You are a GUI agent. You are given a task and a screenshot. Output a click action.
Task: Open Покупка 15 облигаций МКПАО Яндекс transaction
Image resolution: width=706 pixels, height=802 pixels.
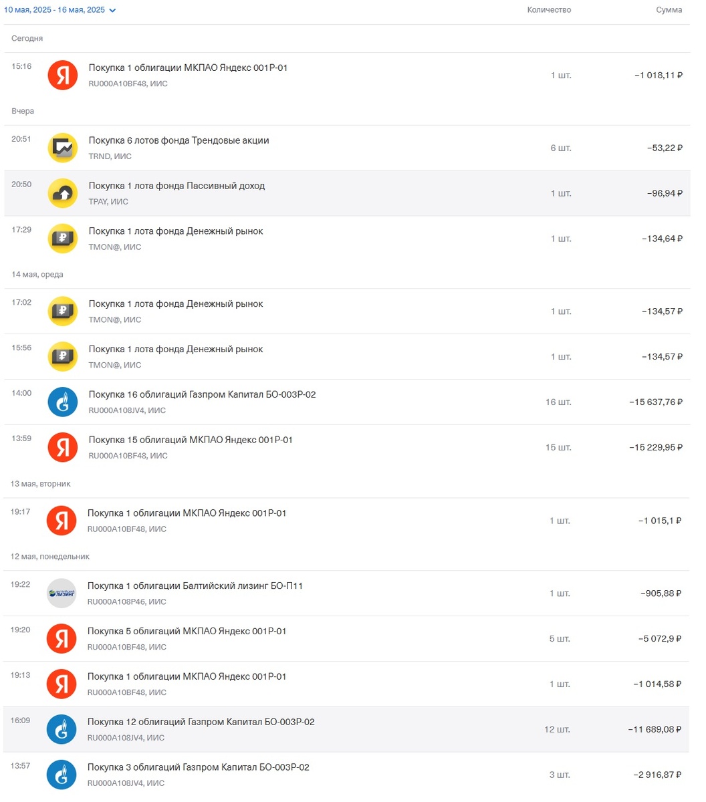(191, 440)
